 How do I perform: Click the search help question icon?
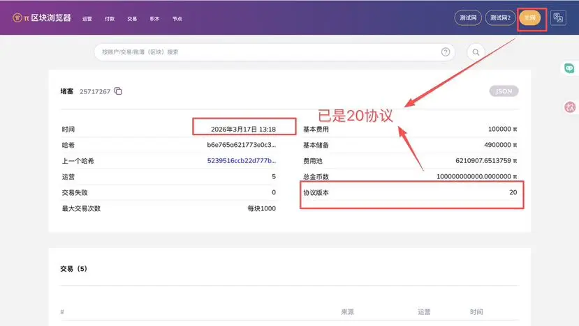coord(446,52)
